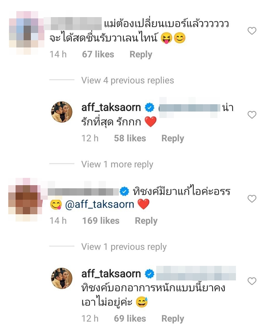Open aff_taksaorn username in last reply
The image size is (273, 332).
click(111, 274)
